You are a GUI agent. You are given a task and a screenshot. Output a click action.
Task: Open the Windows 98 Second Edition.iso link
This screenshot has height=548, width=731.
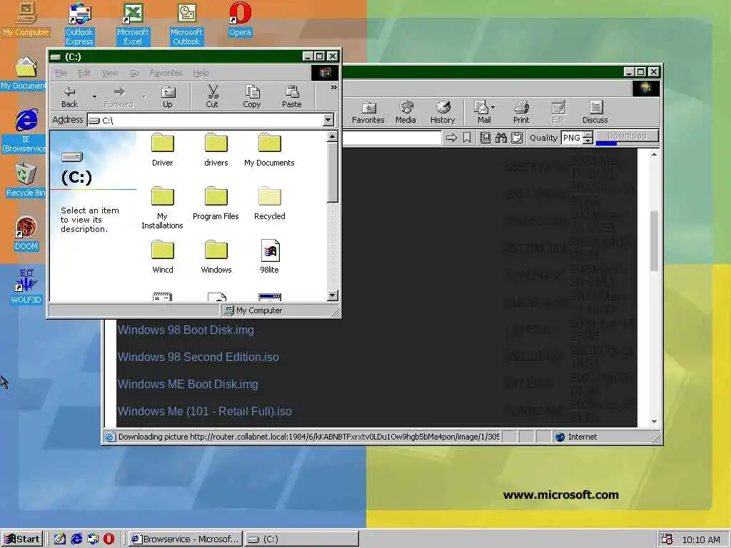(198, 357)
